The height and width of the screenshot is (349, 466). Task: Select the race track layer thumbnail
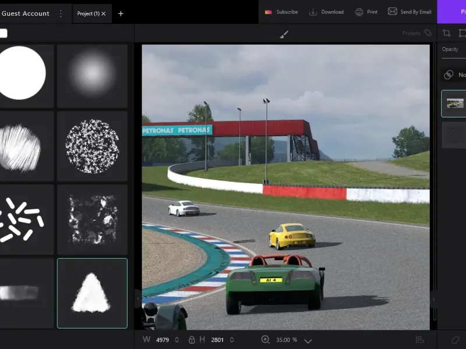pos(455,104)
